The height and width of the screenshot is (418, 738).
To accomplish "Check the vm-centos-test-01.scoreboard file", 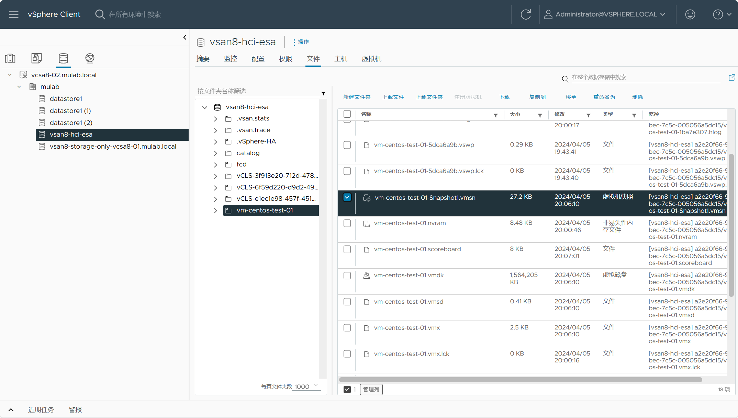I will click(x=347, y=249).
